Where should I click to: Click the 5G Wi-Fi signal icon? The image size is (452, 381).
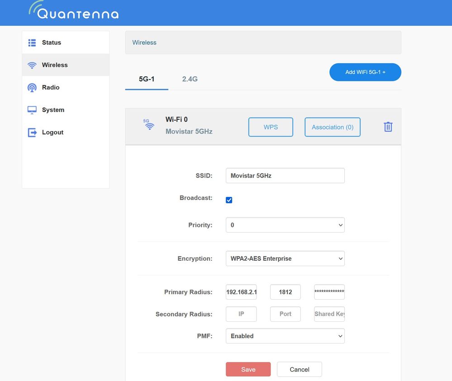tap(149, 125)
